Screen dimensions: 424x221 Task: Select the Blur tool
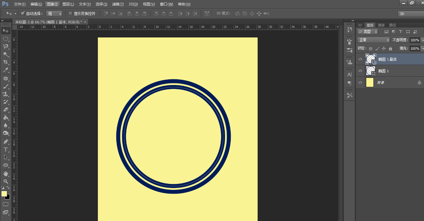[5, 125]
